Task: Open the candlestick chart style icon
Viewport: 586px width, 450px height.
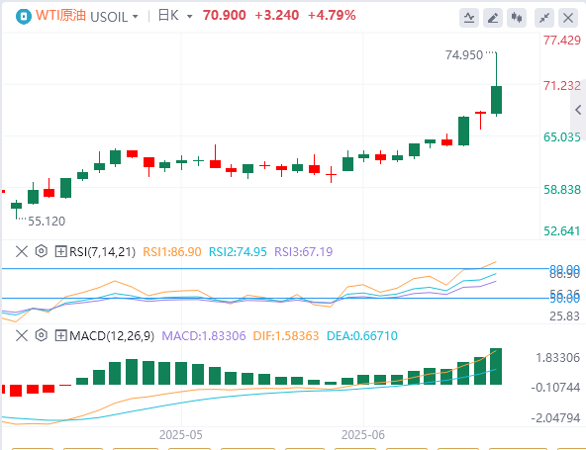Action: (517, 18)
